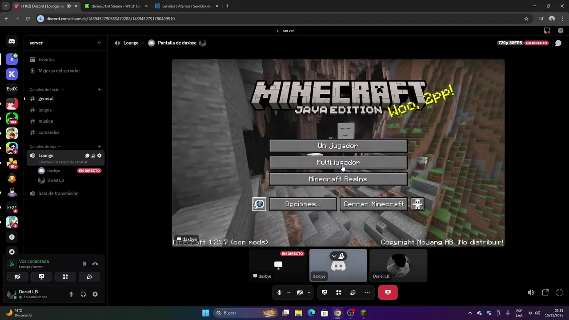
Task: Pop out the stream window
Action: click(x=545, y=292)
